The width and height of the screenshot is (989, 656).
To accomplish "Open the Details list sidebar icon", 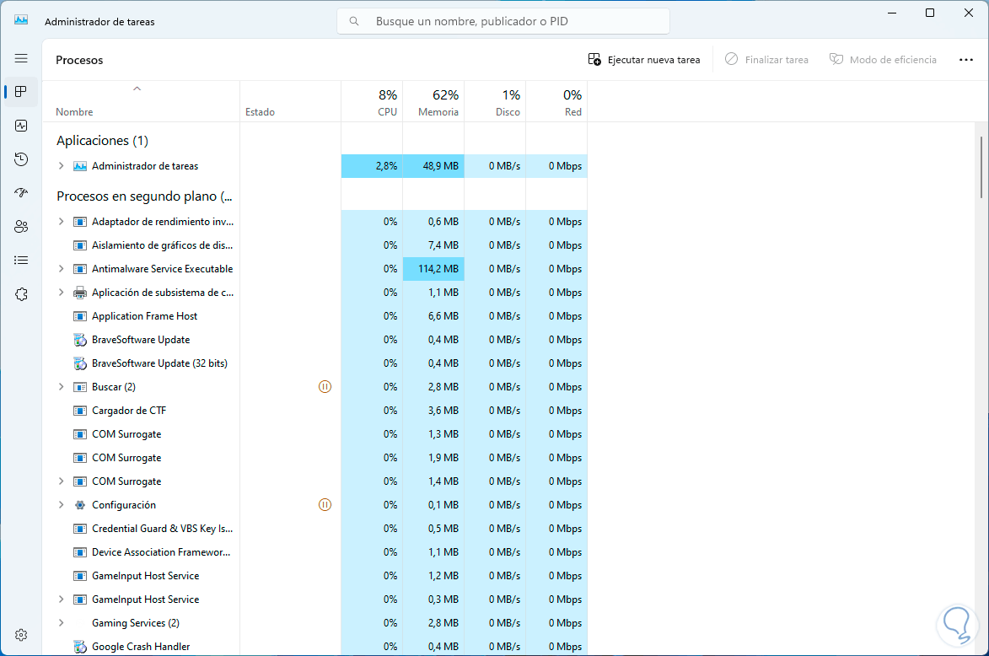I will 21,261.
